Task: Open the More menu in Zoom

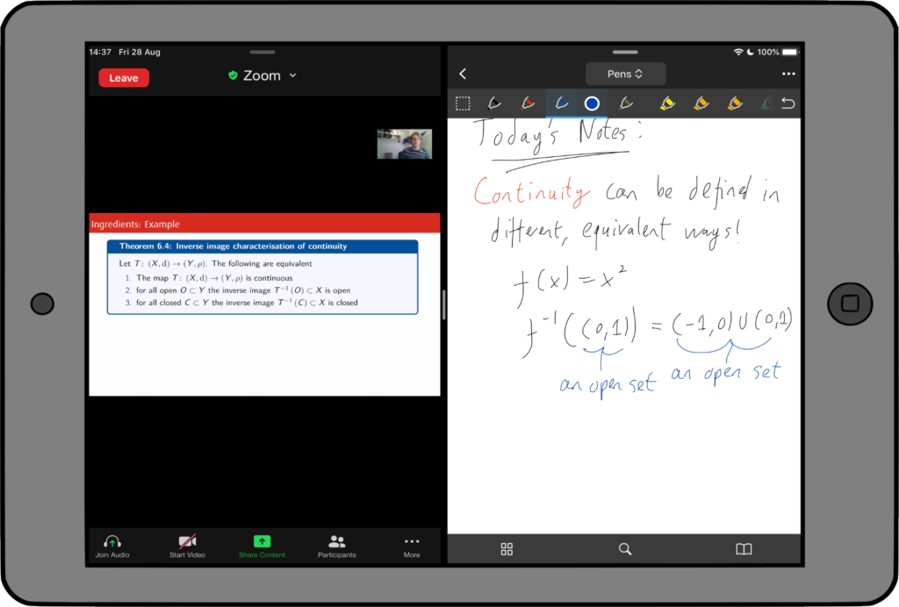Action: coord(412,546)
